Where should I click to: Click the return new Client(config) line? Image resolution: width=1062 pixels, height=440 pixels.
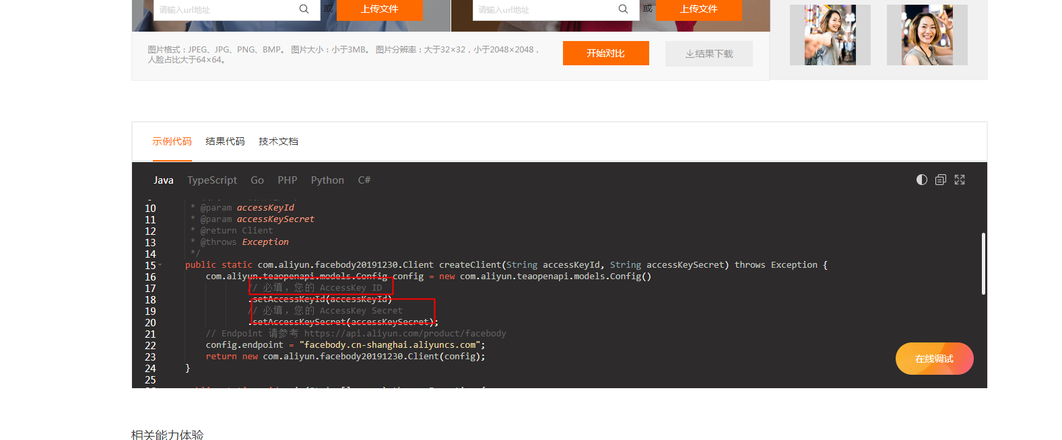(345, 357)
